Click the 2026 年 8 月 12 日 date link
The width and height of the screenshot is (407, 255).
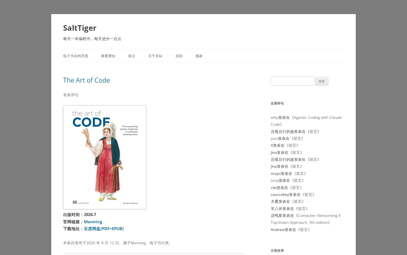point(102,243)
